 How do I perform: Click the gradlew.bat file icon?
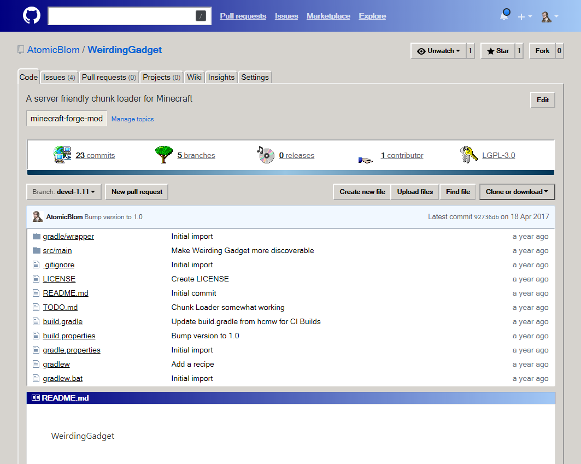pos(36,378)
